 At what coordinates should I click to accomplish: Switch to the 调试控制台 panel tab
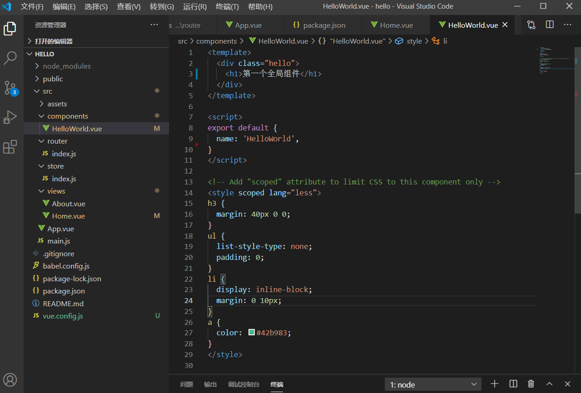pos(243,384)
